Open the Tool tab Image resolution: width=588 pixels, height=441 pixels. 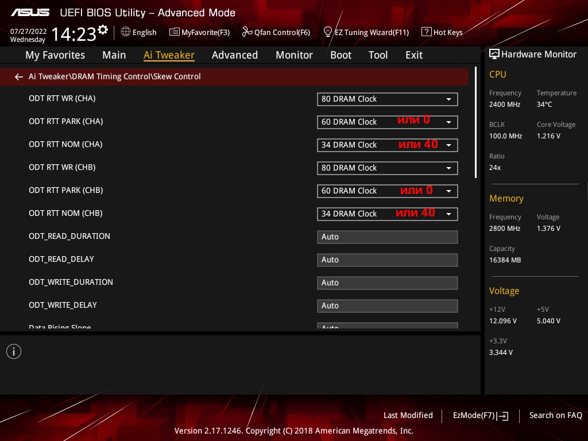378,55
